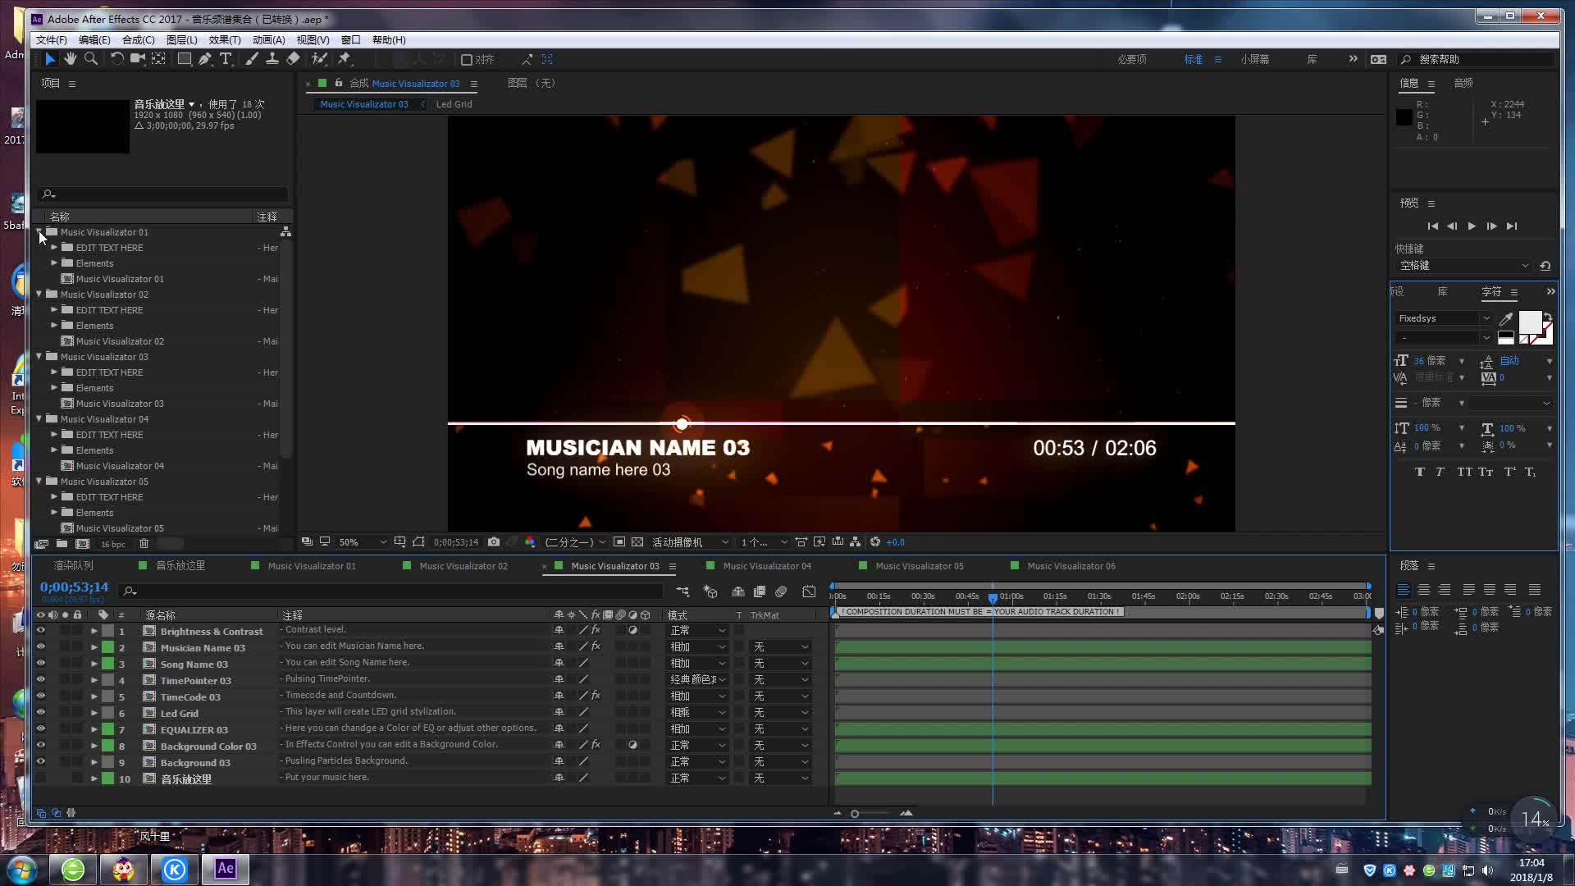This screenshot has height=886, width=1575.
Task: Hide the EQUALIZER 03 layer
Action: pyautogui.click(x=40, y=729)
